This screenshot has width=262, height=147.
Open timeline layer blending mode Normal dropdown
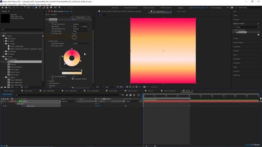68,101
